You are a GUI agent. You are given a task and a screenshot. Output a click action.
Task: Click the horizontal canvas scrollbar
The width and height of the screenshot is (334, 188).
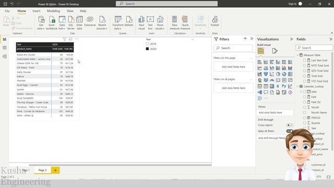point(120,165)
